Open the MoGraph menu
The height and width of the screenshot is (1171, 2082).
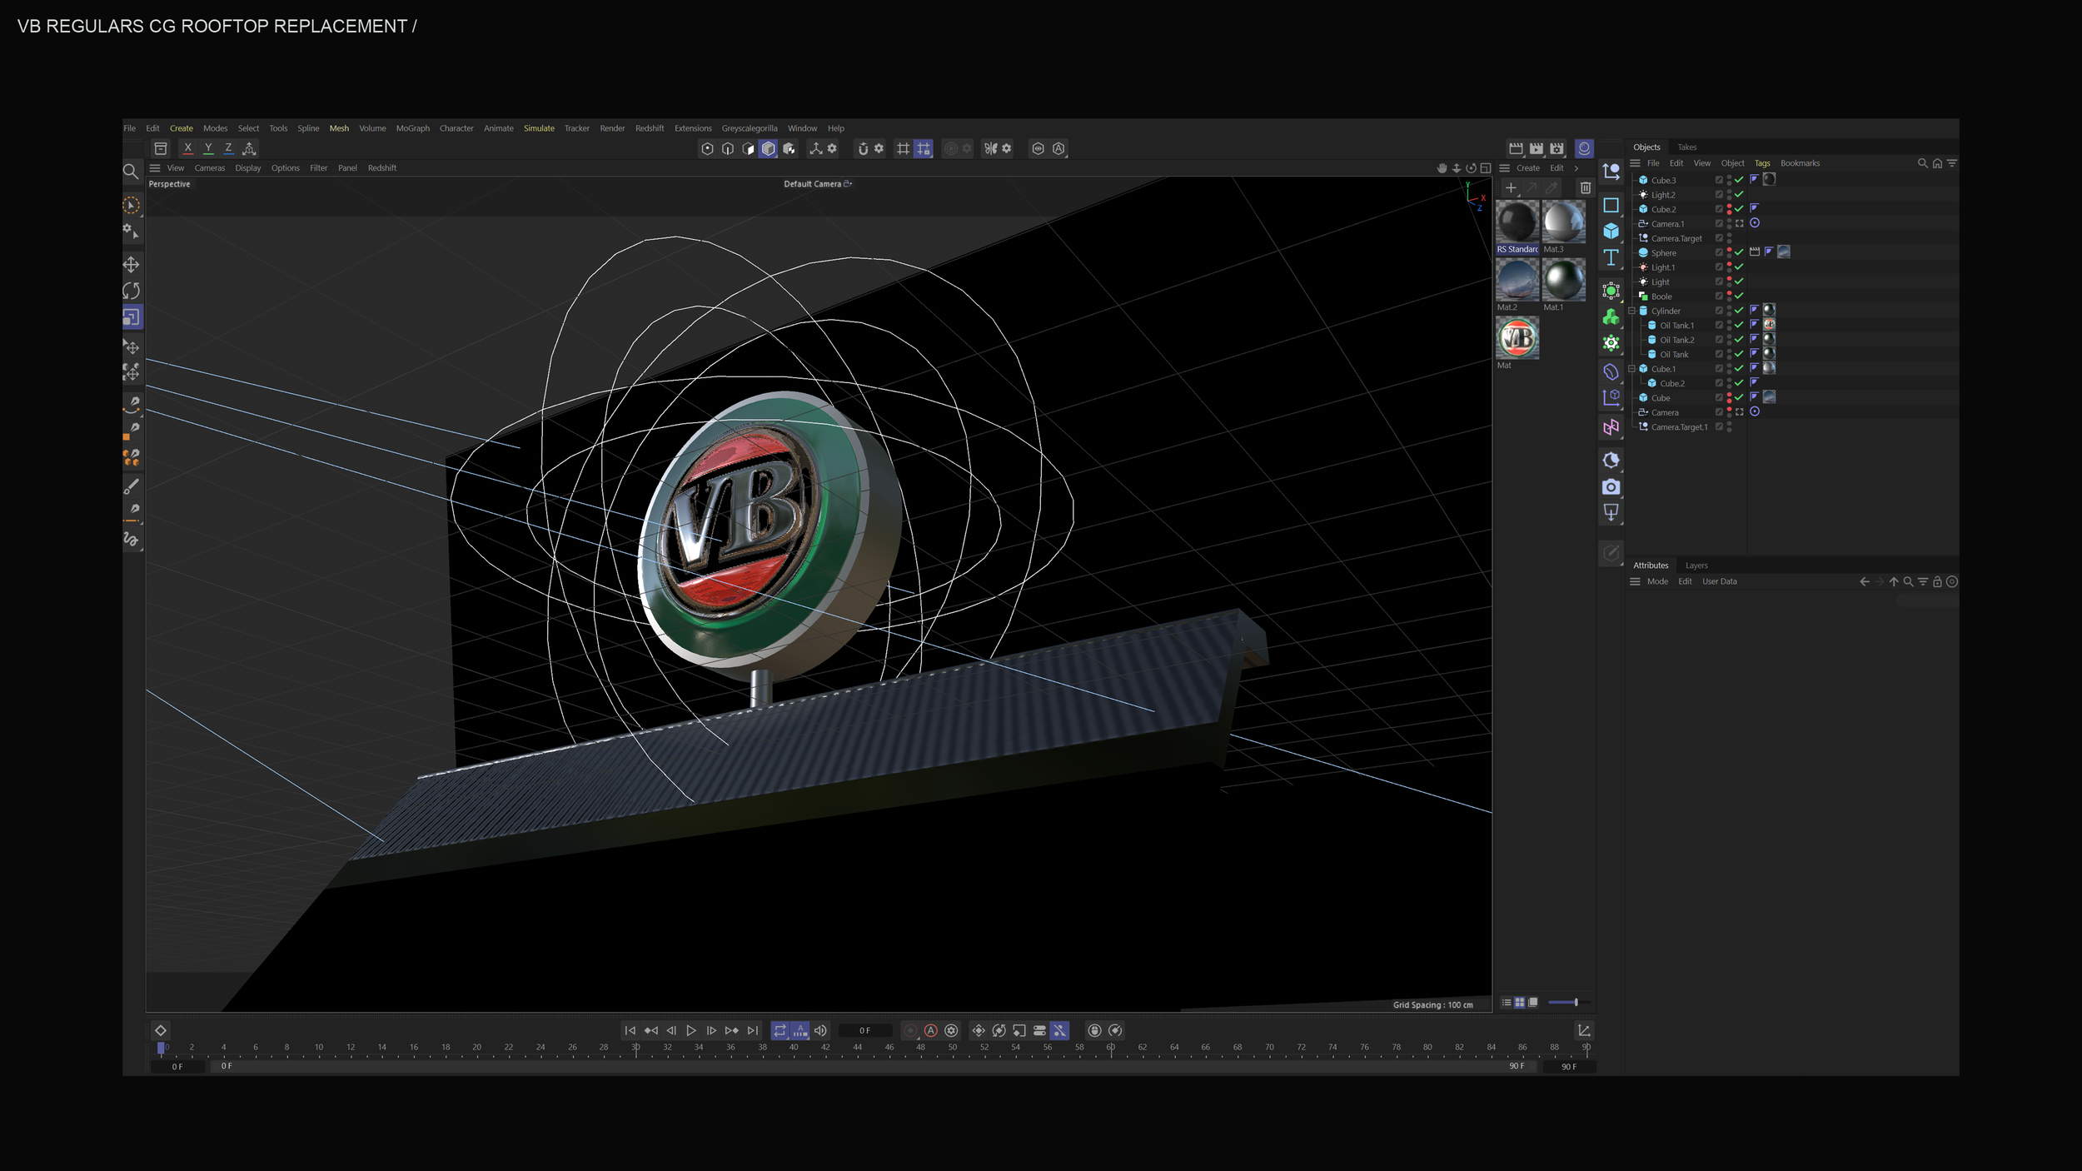coord(412,128)
